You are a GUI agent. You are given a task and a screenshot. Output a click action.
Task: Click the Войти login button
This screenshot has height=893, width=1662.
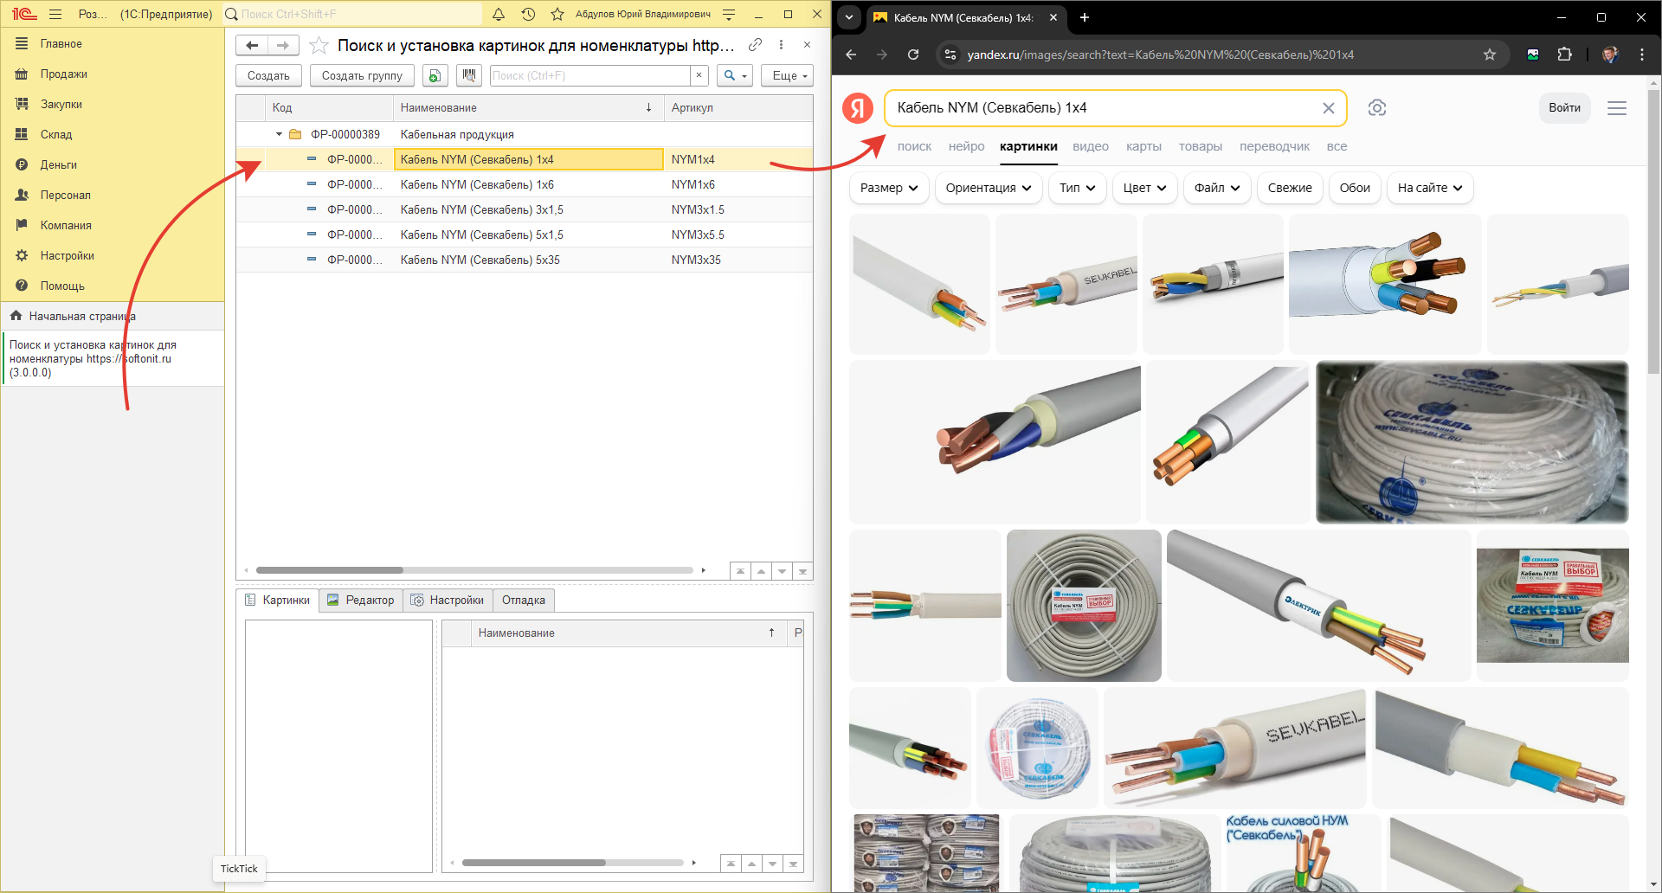point(1564,108)
